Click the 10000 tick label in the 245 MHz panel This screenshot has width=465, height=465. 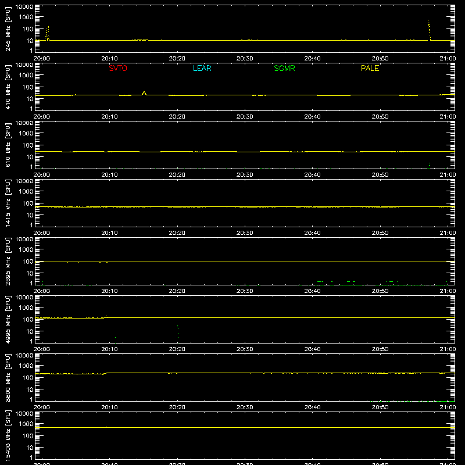24,7
